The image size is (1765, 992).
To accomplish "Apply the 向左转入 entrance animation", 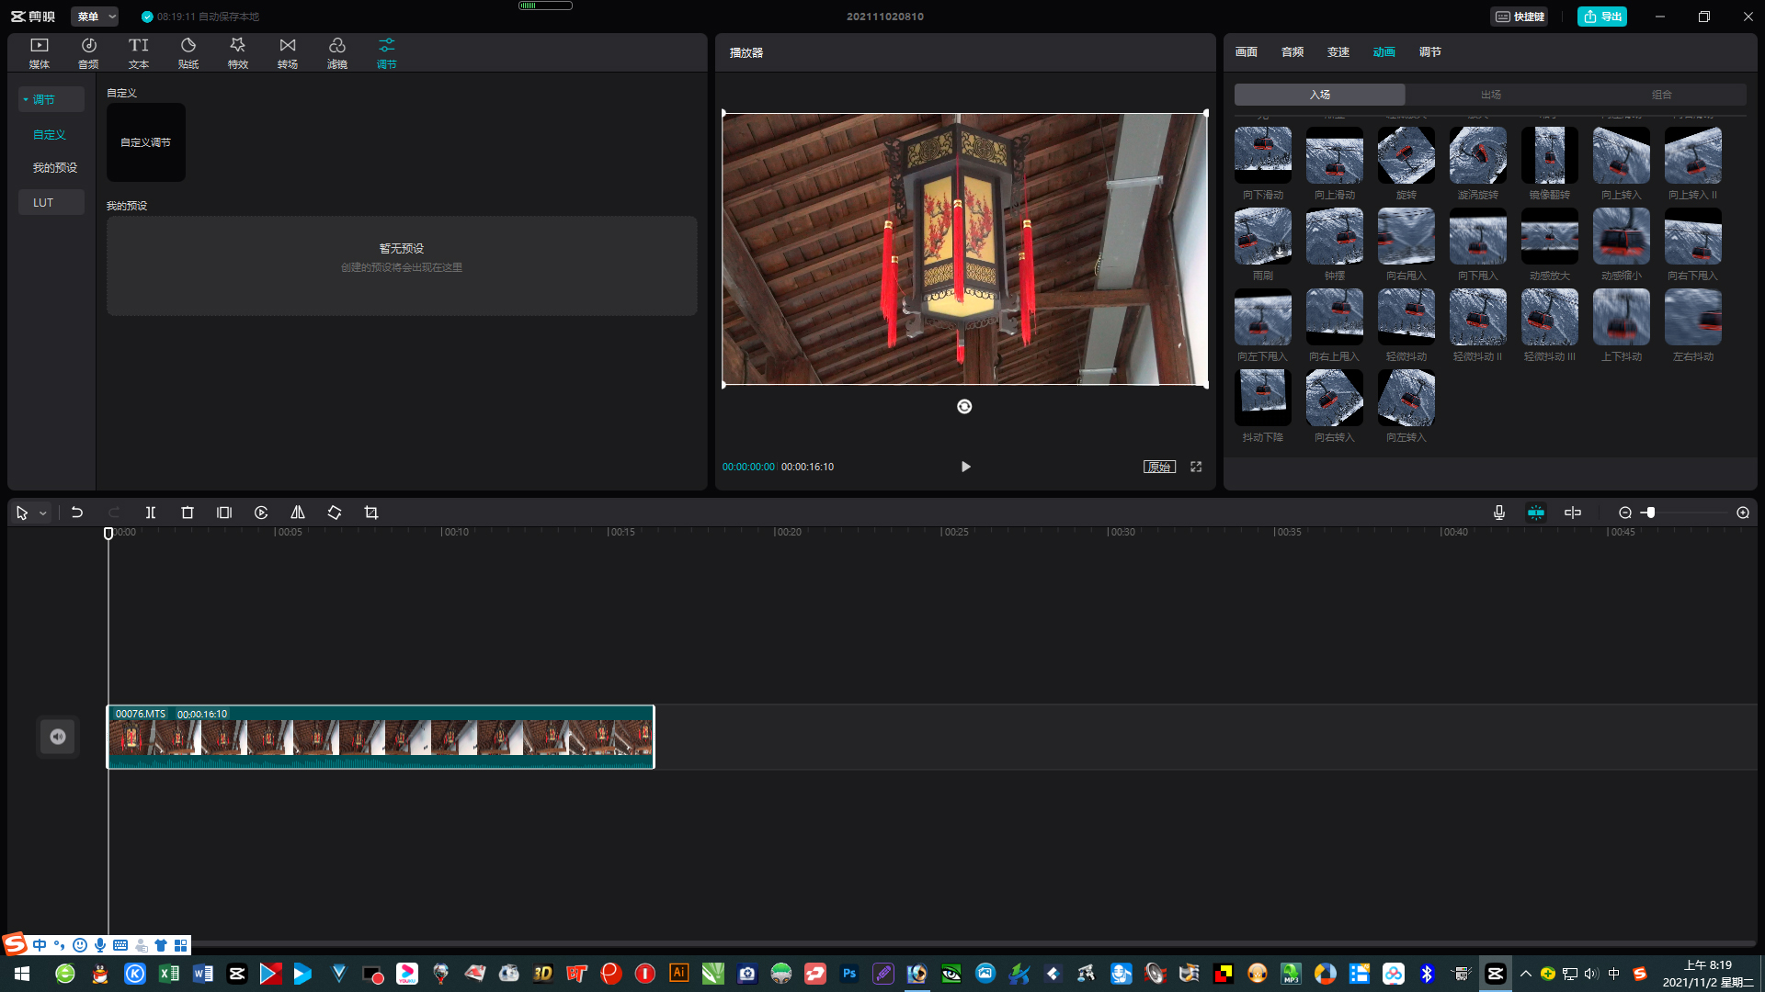I will tap(1406, 398).
